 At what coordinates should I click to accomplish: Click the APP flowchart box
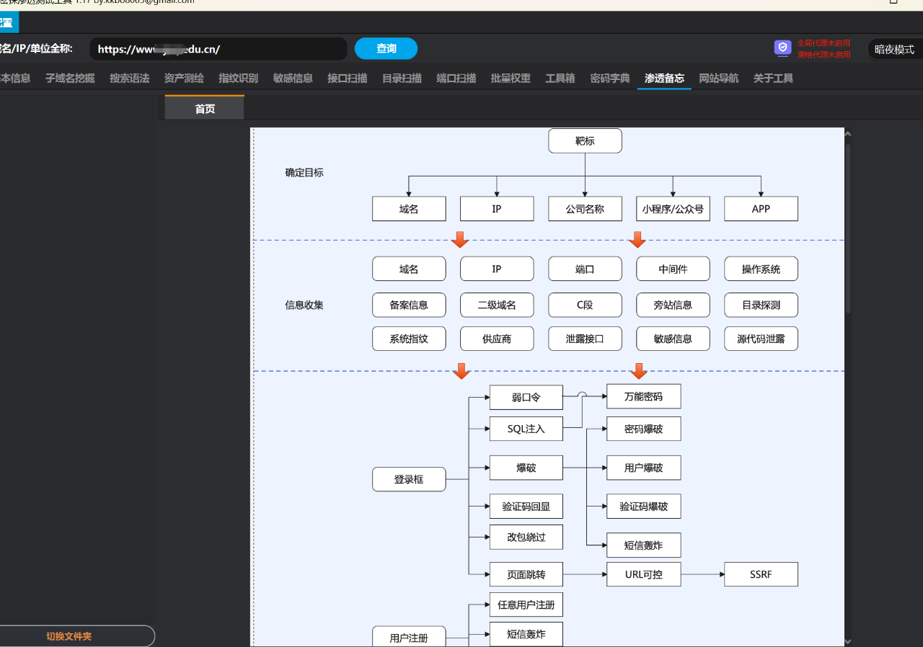[x=761, y=209]
